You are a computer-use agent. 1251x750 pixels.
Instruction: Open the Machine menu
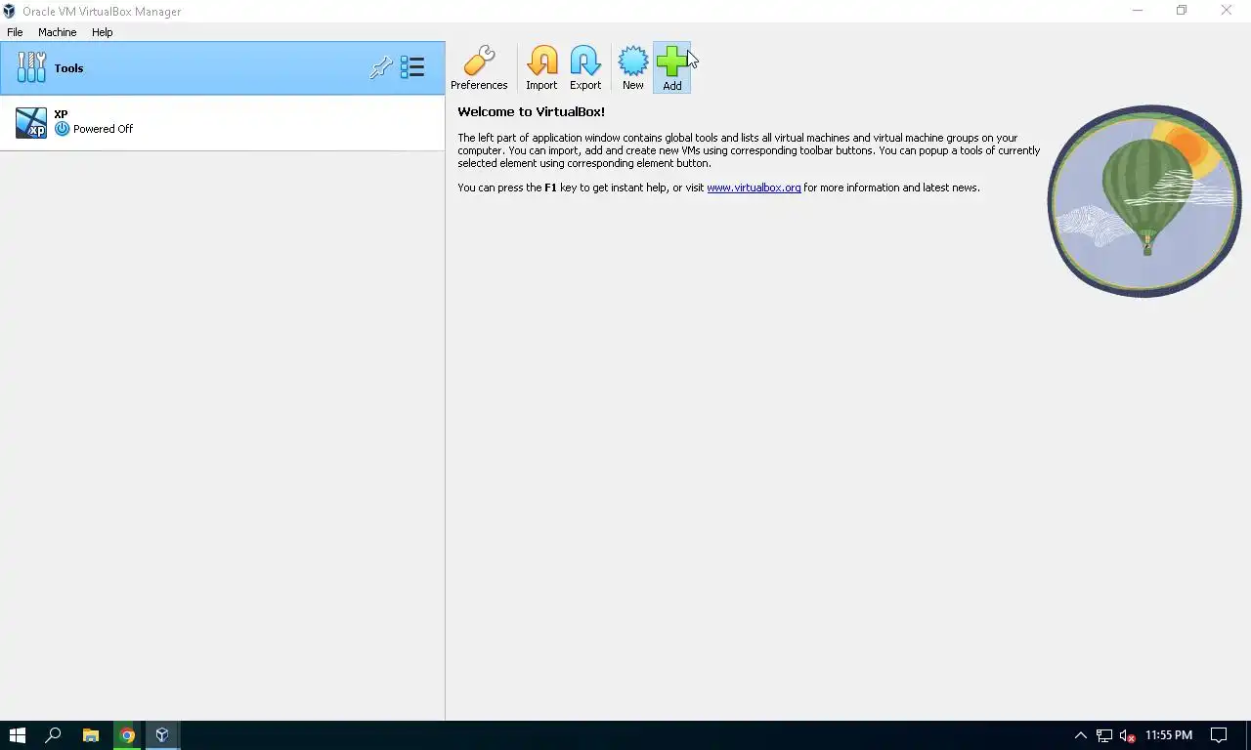click(57, 32)
